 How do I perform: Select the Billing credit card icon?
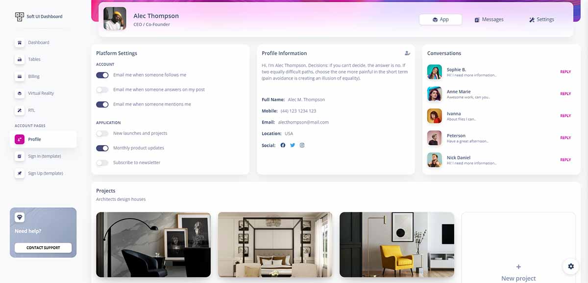(x=20, y=76)
